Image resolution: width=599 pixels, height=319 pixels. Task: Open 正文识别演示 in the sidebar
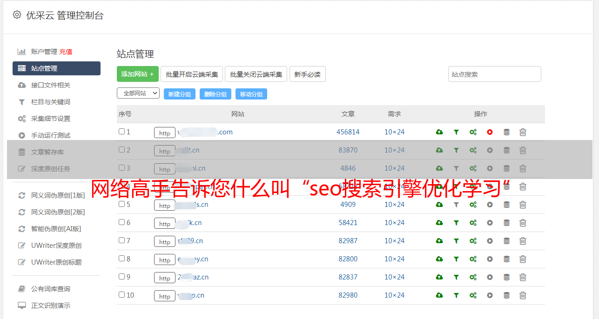point(51,306)
